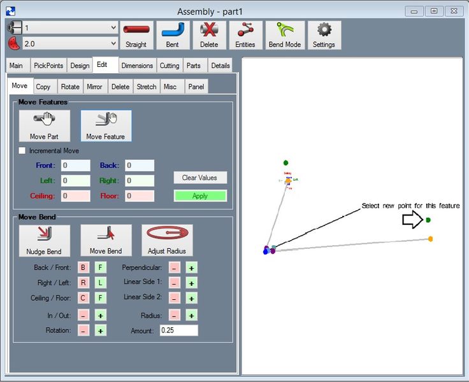Open the Entities tool
This screenshot has height=382, width=469.
[x=245, y=35]
